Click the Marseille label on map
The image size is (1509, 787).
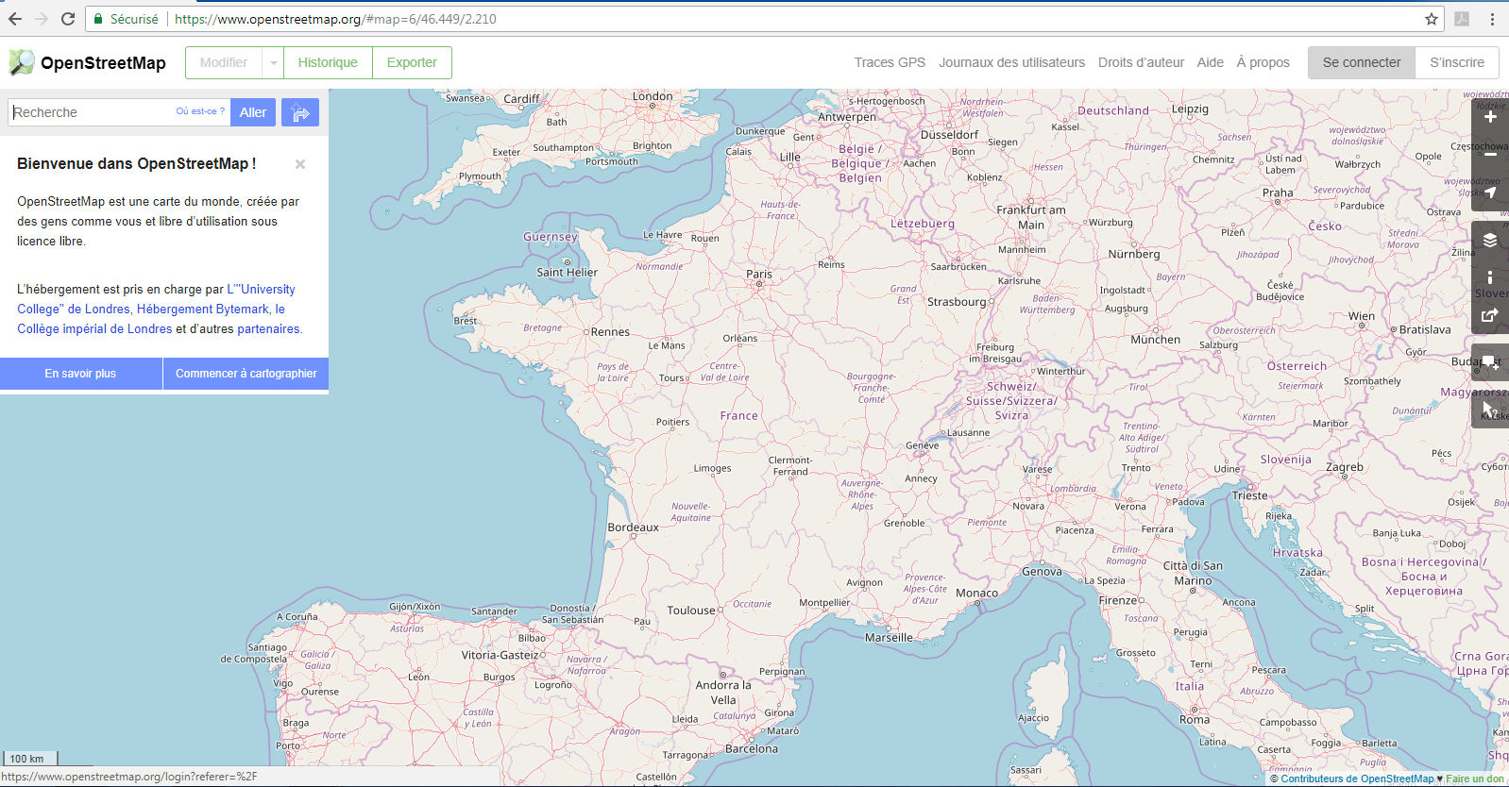pos(889,638)
